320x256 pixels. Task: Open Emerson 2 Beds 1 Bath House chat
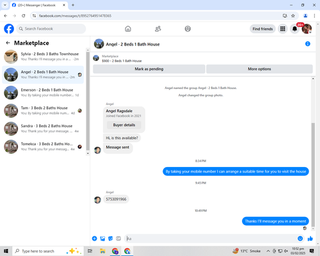pos(43,93)
